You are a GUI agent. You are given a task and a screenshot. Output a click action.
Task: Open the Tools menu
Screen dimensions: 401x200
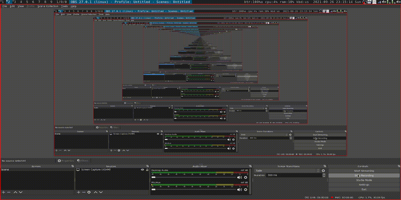[x=64, y=6]
